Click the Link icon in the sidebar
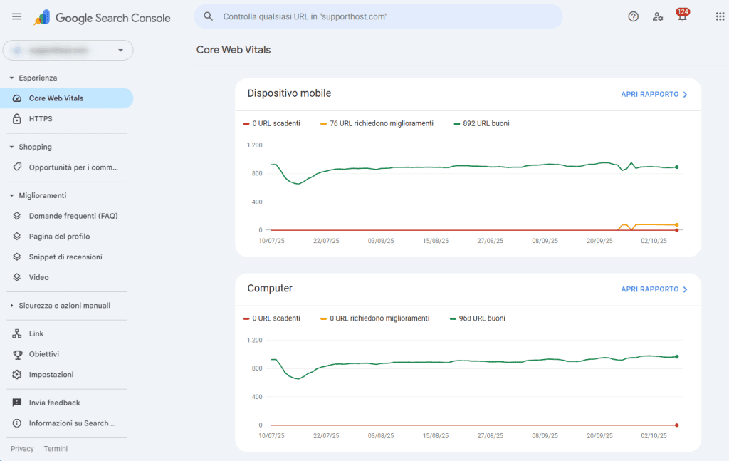 click(x=16, y=333)
